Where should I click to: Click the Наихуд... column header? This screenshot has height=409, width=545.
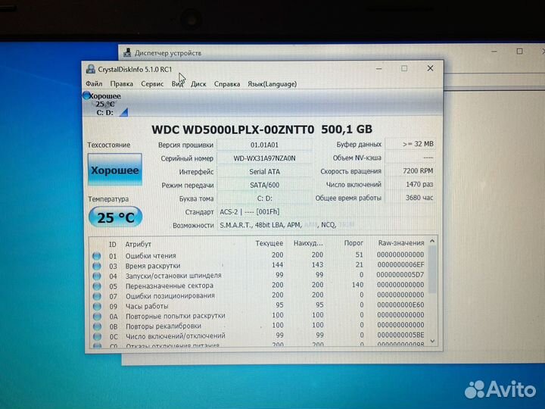(308, 243)
